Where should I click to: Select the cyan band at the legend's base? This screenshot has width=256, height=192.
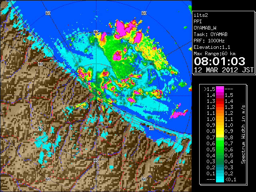pyautogui.click(x=220, y=179)
